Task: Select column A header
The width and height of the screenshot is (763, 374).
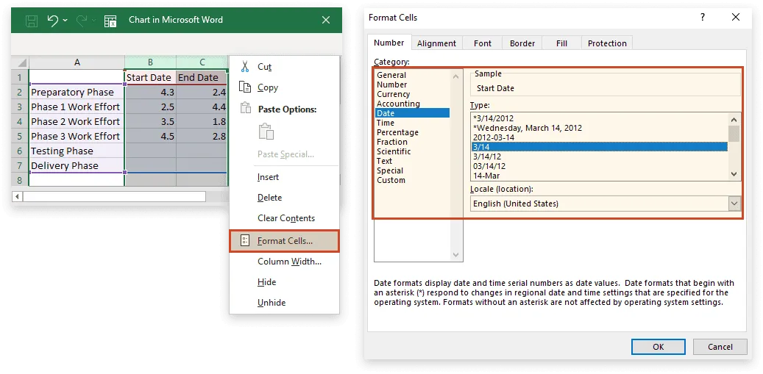Action: 77,62
